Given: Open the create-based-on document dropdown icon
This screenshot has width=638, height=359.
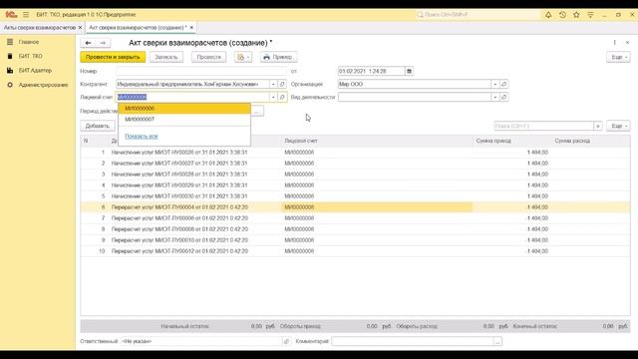Looking at the screenshot, I should click(243, 57).
